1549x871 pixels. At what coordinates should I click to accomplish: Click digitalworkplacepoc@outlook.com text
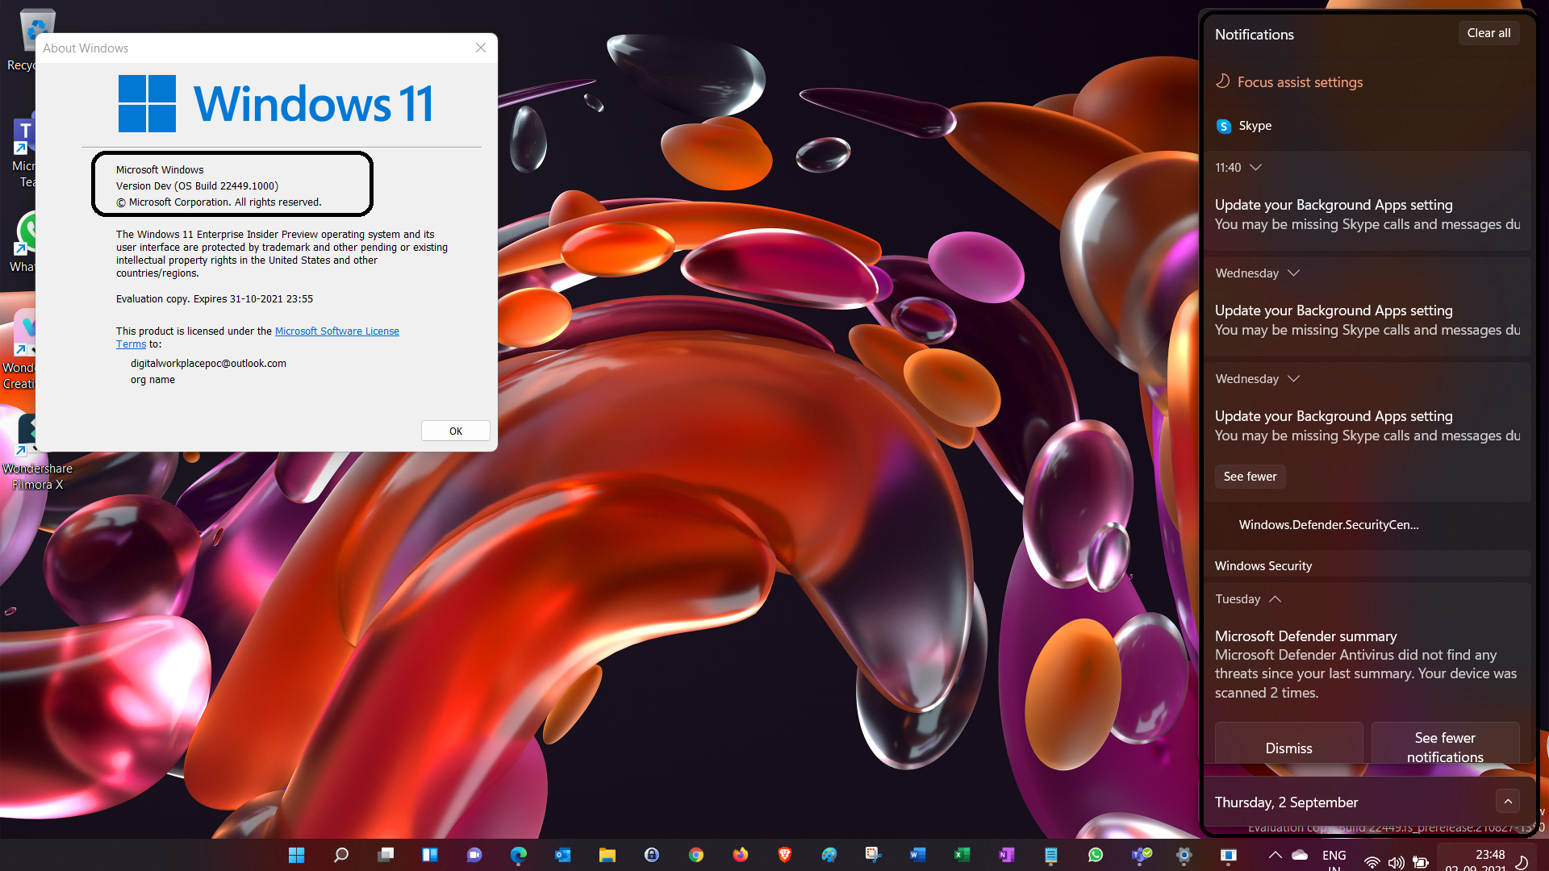[x=208, y=364]
